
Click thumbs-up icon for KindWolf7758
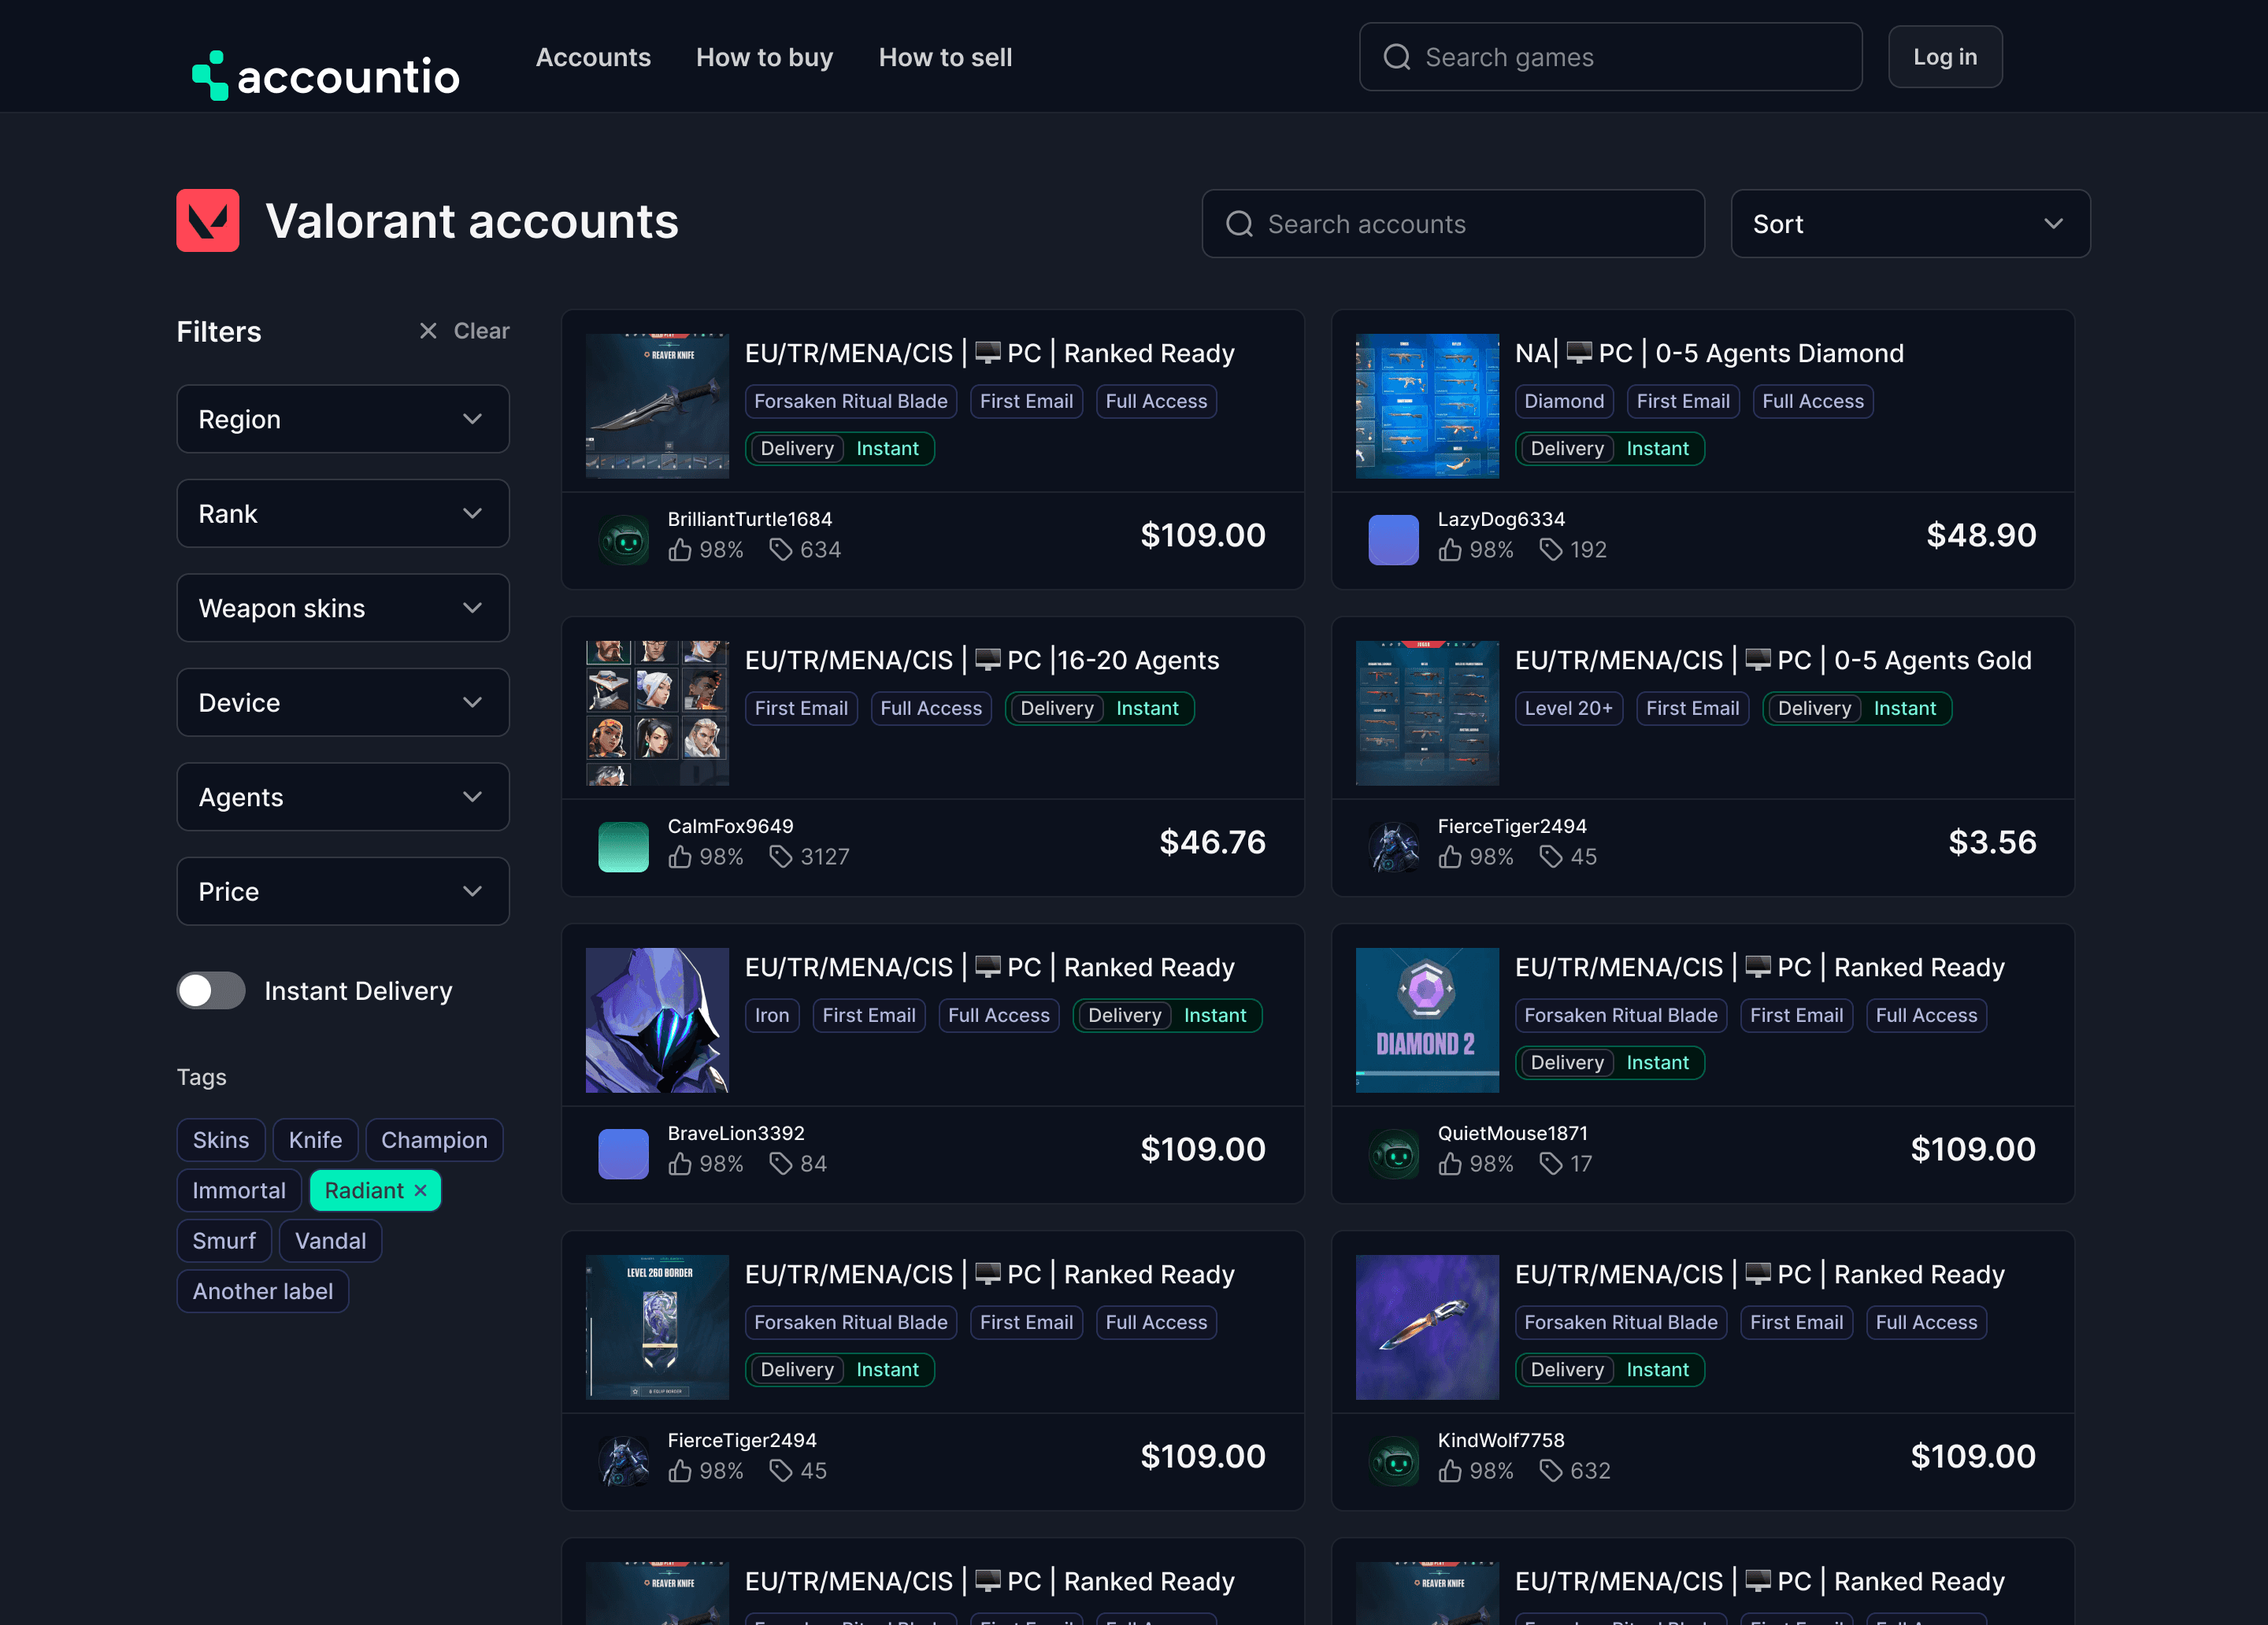(x=1450, y=1471)
